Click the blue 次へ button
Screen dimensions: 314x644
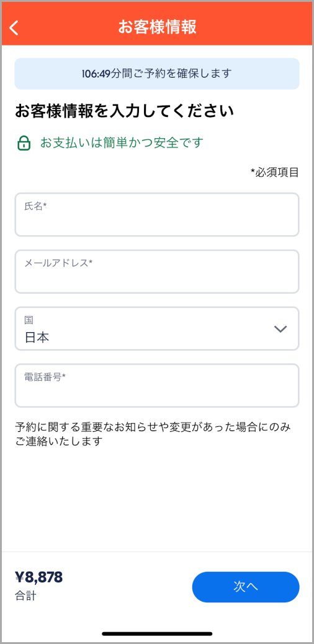(246, 587)
